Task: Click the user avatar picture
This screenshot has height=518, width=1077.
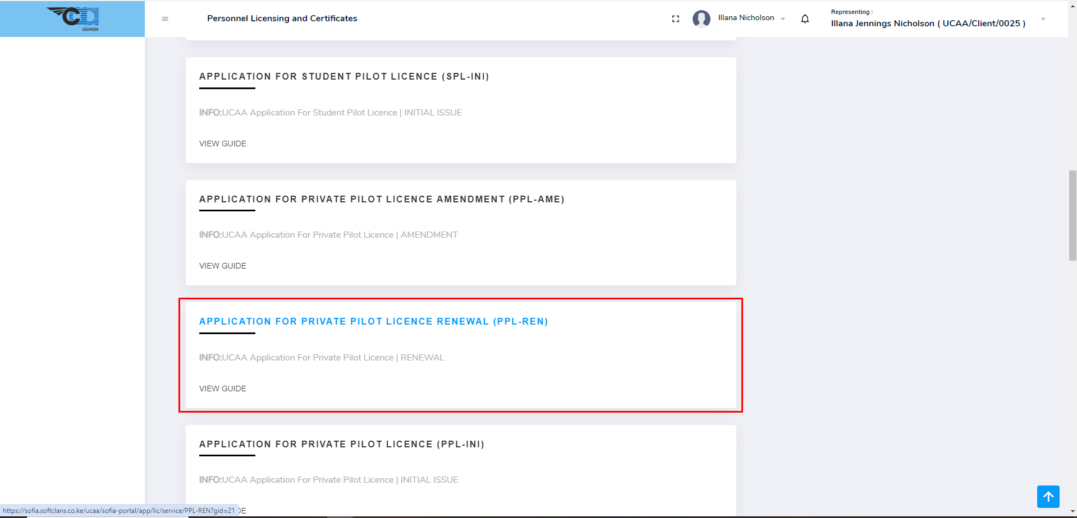Action: pos(701,19)
